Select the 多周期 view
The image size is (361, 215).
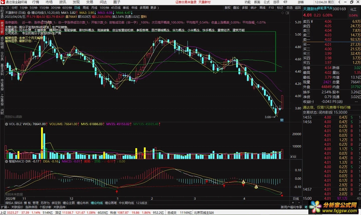pos(144,8)
